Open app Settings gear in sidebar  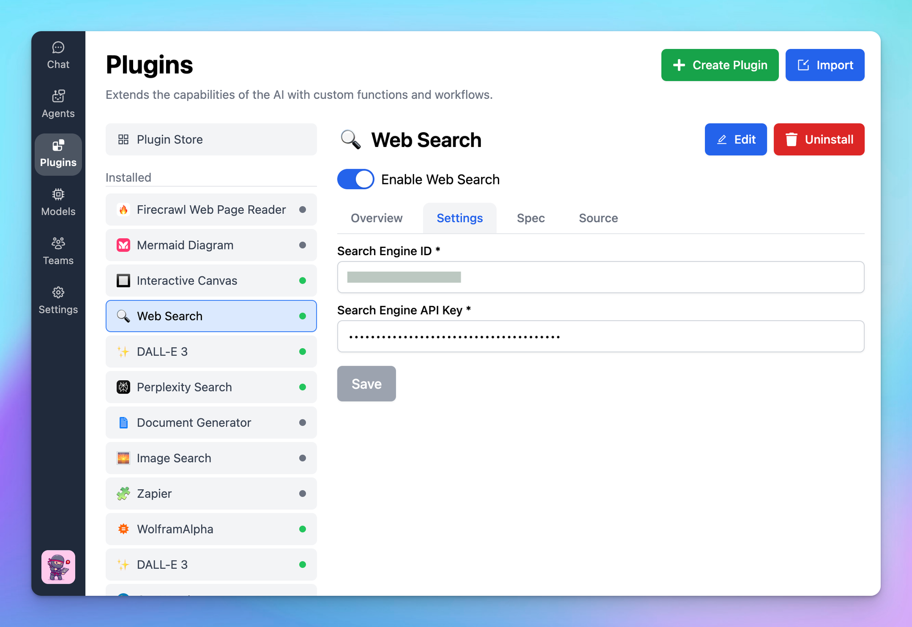(58, 301)
